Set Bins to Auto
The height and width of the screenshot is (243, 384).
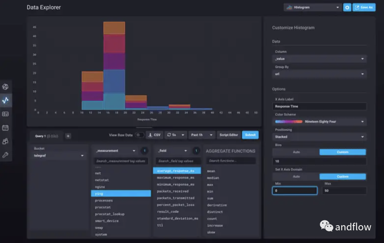[296, 152]
